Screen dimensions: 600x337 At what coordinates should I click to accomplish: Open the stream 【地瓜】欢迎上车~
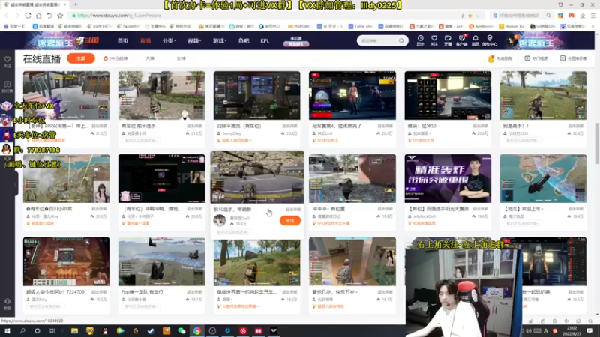tap(543, 178)
